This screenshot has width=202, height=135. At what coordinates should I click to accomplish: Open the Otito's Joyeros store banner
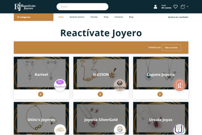[x=41, y=118]
